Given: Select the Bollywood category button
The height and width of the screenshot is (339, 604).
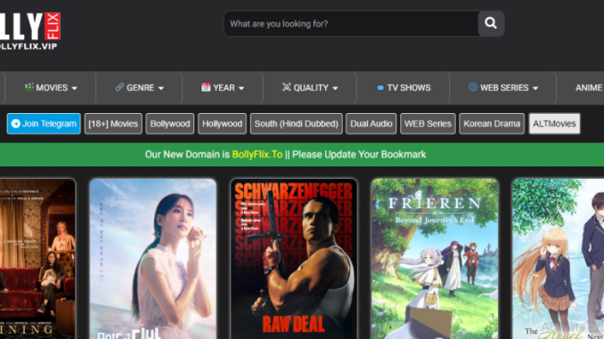Looking at the screenshot, I should [x=170, y=124].
